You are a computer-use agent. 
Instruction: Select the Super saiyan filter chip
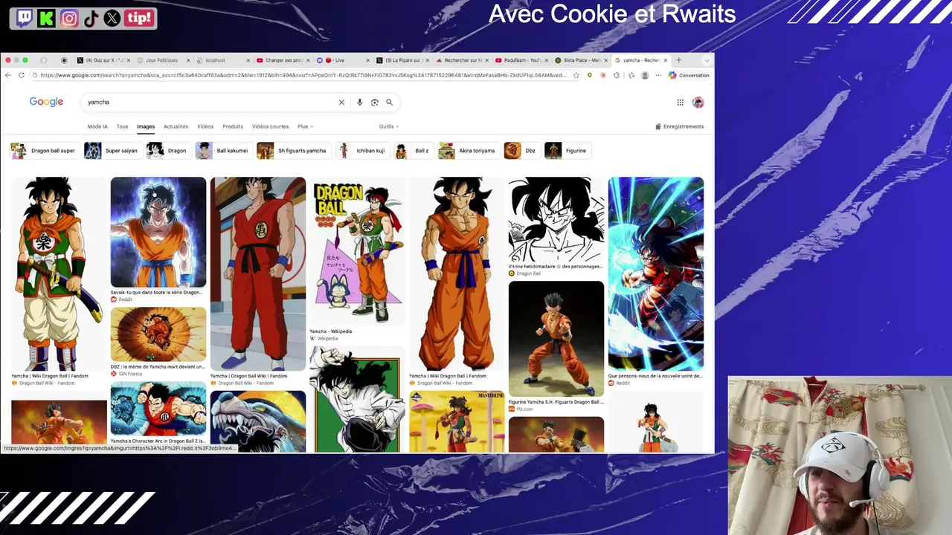click(112, 151)
